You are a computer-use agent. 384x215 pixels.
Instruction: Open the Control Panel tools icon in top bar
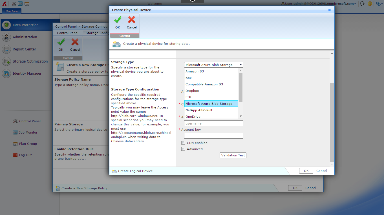[14, 4]
